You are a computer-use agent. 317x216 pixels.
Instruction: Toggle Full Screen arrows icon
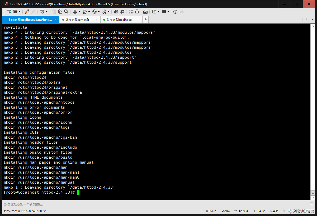pyautogui.click(x=131, y=12)
